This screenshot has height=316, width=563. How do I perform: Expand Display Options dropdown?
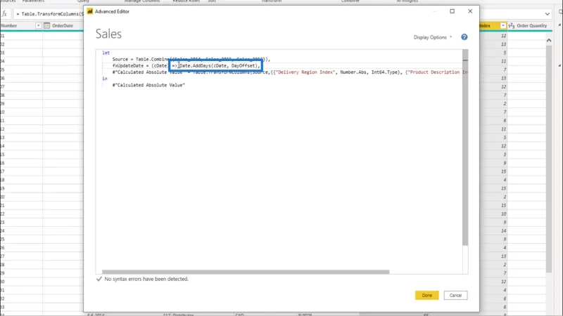tap(433, 37)
